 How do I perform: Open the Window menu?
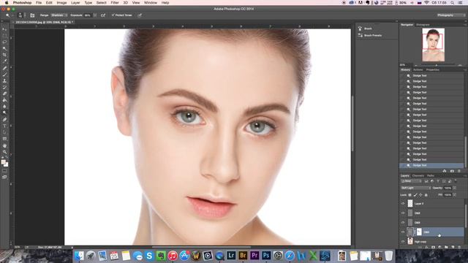[x=151, y=3]
